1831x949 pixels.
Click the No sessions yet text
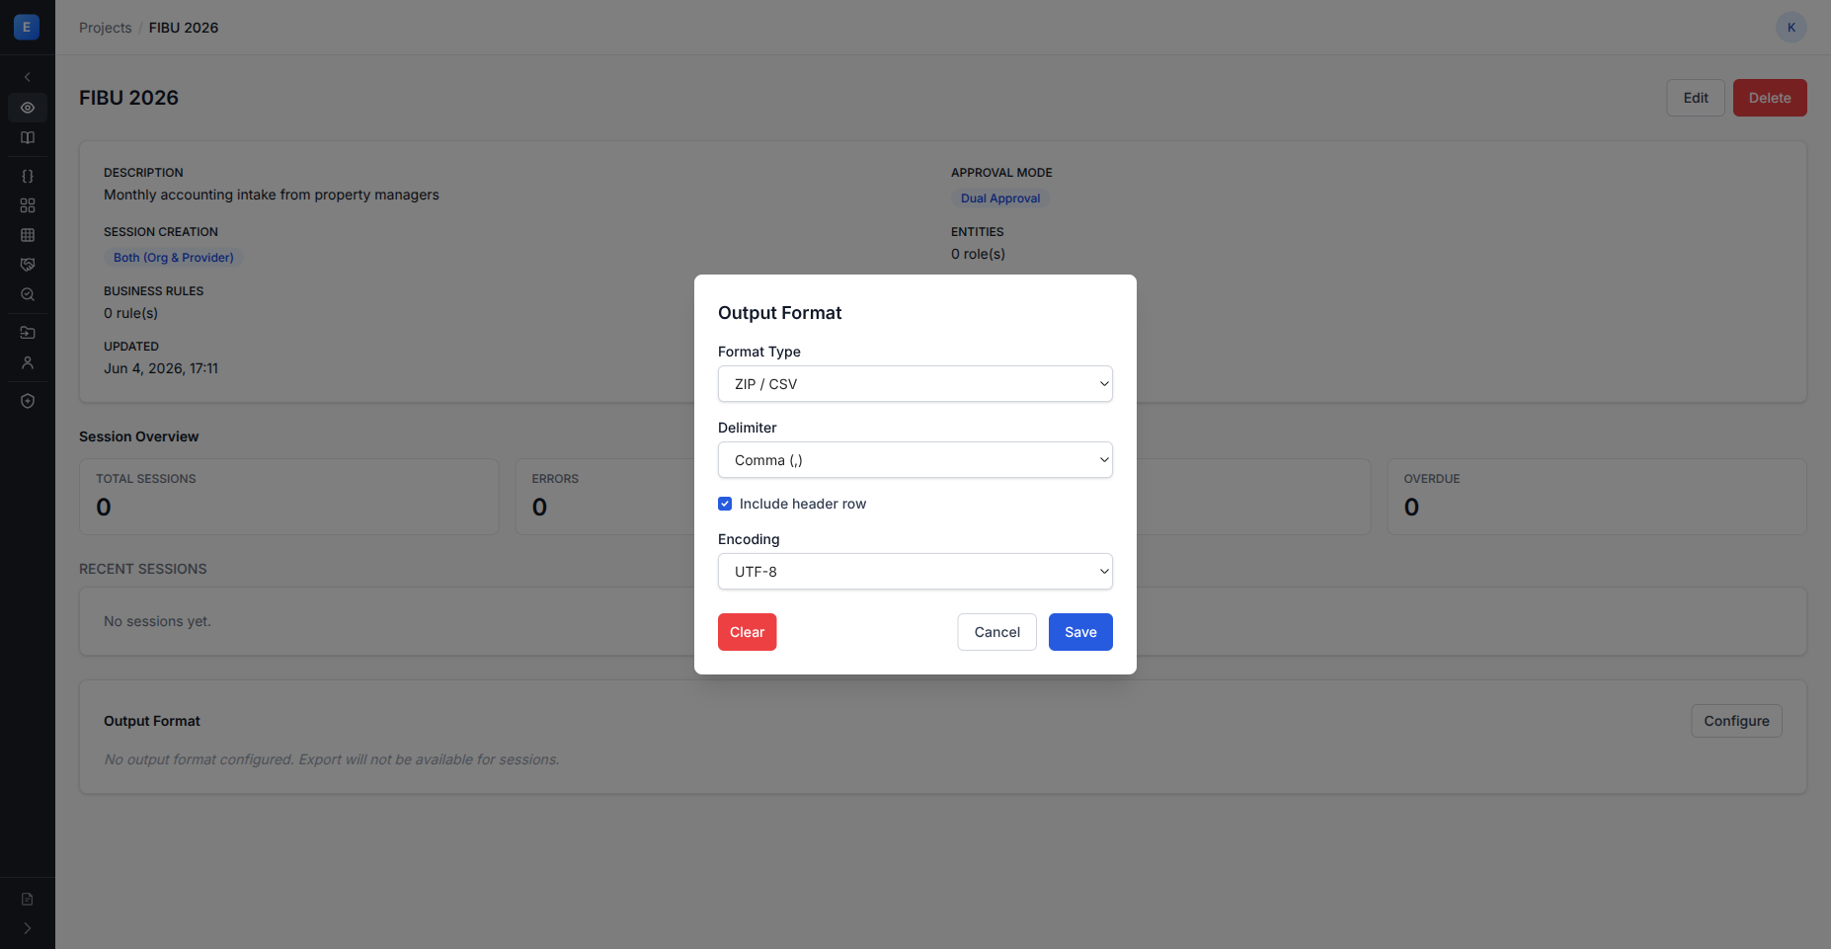pyautogui.click(x=158, y=621)
